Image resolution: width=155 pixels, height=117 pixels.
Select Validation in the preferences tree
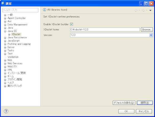coord(13,57)
